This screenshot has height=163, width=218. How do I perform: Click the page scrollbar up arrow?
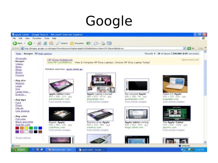pyautogui.click(x=205, y=52)
